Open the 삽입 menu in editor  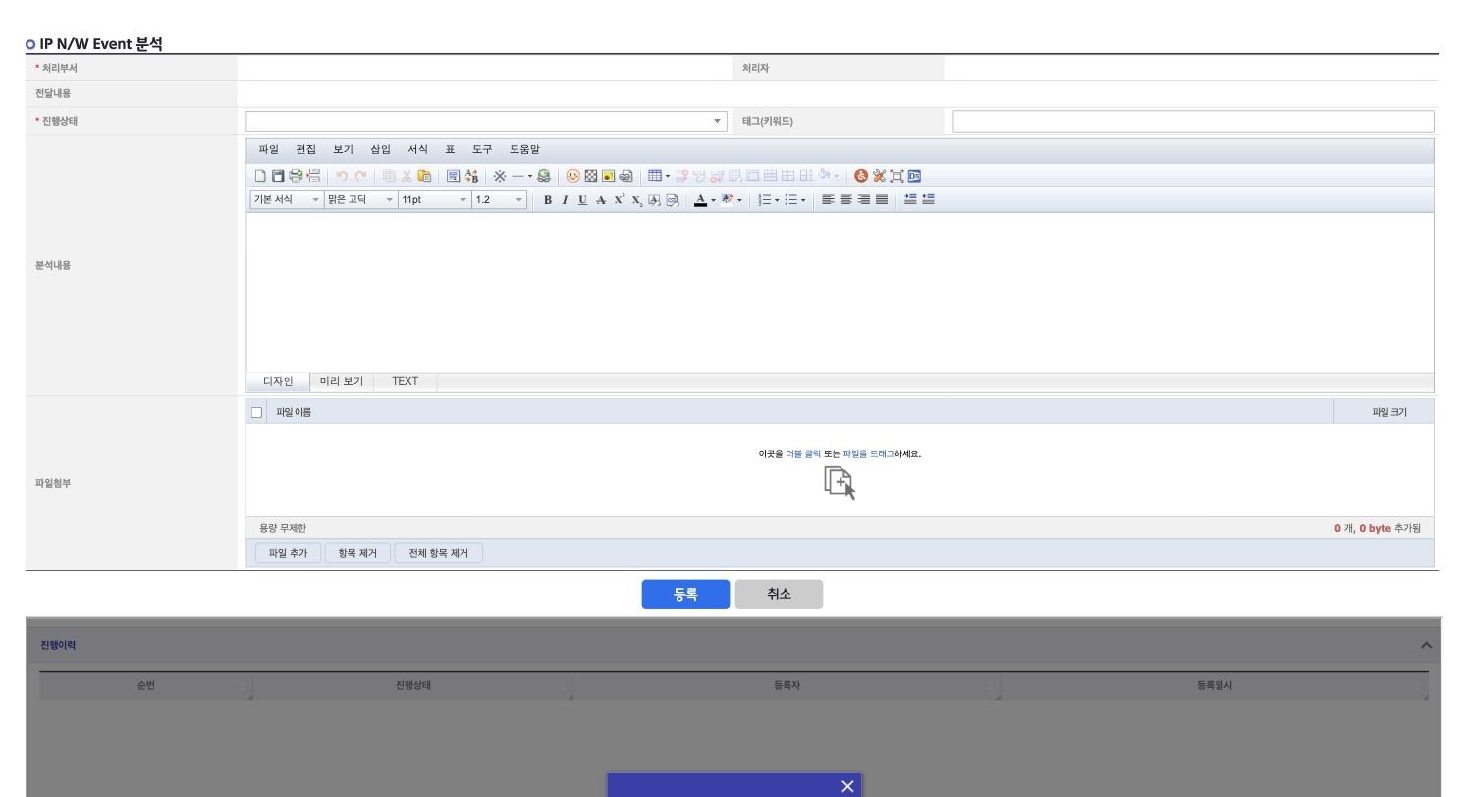click(380, 149)
